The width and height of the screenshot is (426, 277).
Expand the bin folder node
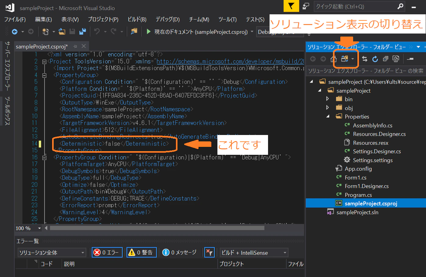click(x=328, y=99)
